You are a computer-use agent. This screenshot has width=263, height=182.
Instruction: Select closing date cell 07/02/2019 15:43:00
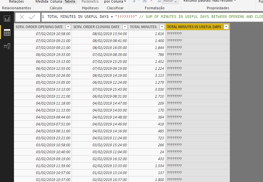click(x=100, y=89)
